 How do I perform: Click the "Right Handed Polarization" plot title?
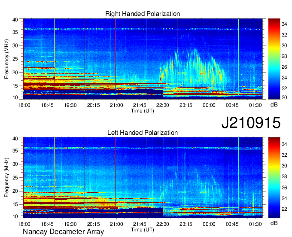point(143,14)
